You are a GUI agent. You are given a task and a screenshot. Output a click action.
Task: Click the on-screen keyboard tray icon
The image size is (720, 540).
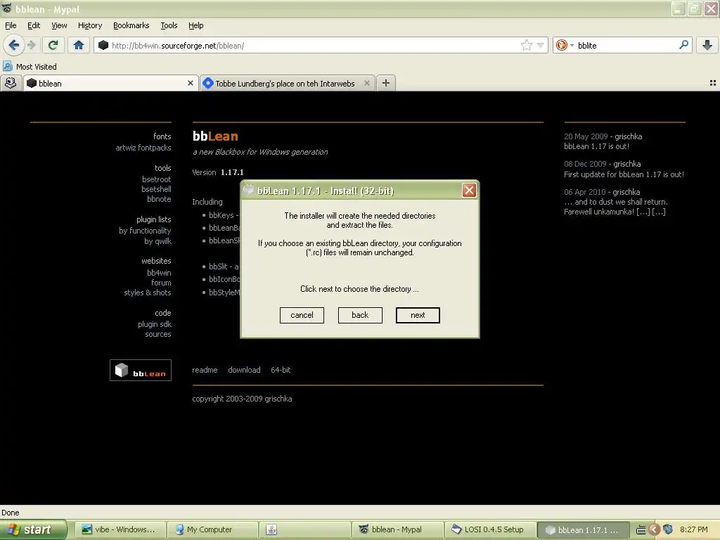[x=641, y=530]
